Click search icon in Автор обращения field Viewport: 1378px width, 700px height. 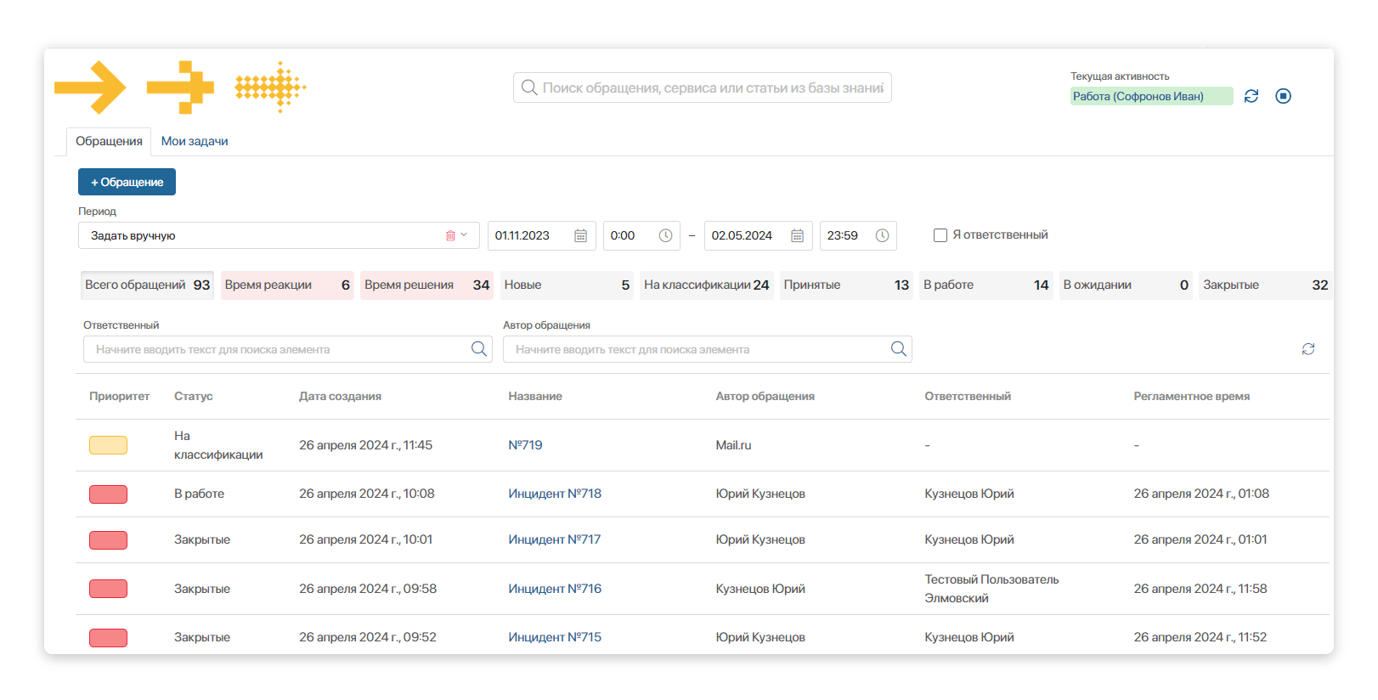click(899, 349)
